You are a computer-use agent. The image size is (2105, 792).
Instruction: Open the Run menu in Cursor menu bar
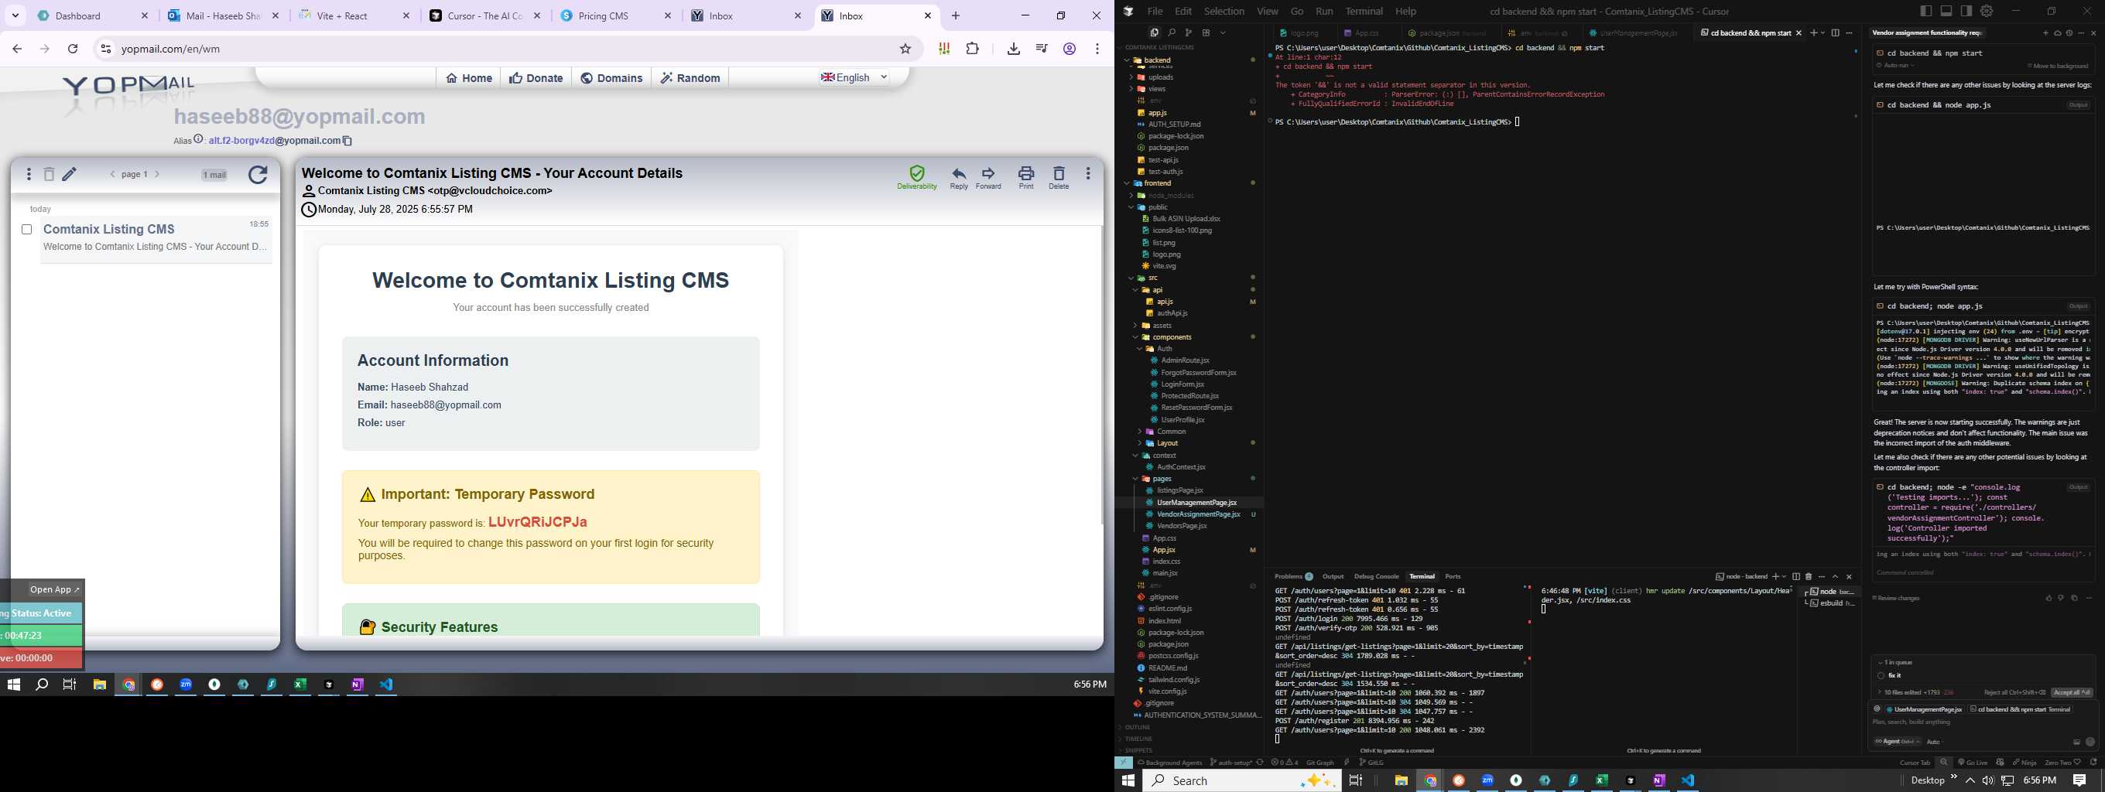1325,12
